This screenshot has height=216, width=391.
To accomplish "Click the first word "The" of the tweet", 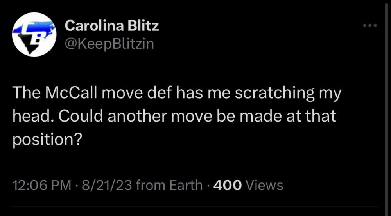I will coord(25,94).
